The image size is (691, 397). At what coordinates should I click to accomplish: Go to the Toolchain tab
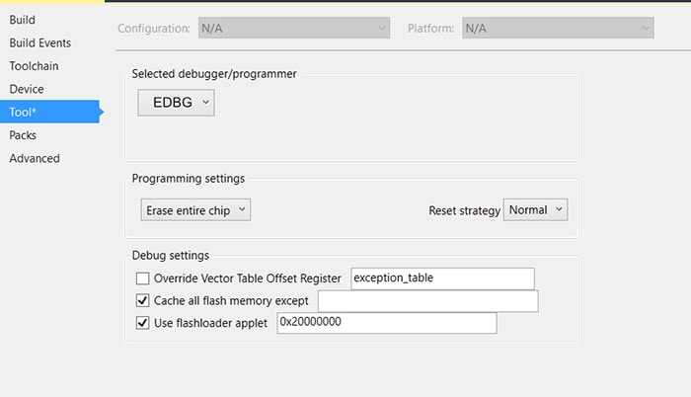[34, 66]
